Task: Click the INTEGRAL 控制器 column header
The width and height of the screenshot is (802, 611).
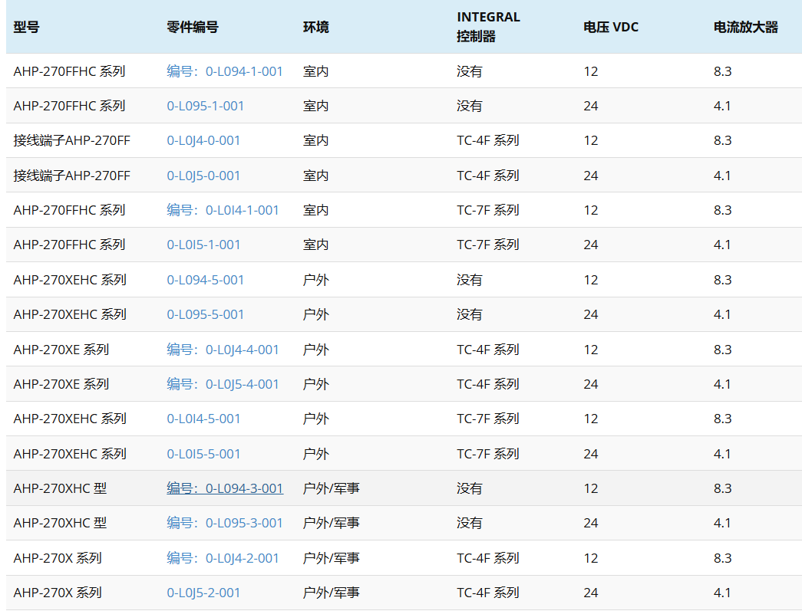Action: [488, 27]
